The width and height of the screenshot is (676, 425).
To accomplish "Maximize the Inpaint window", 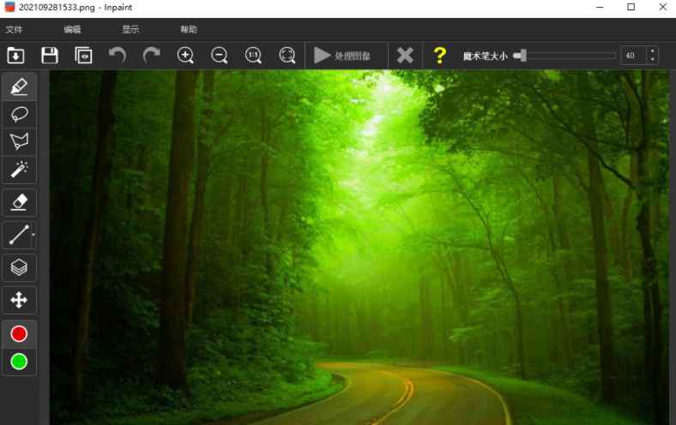I will [x=631, y=7].
